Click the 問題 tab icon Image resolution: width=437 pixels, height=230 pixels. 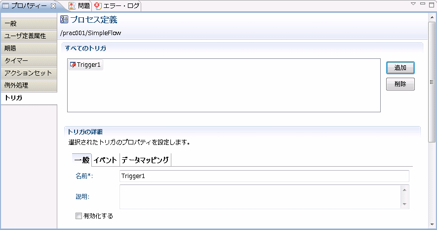coord(72,5)
